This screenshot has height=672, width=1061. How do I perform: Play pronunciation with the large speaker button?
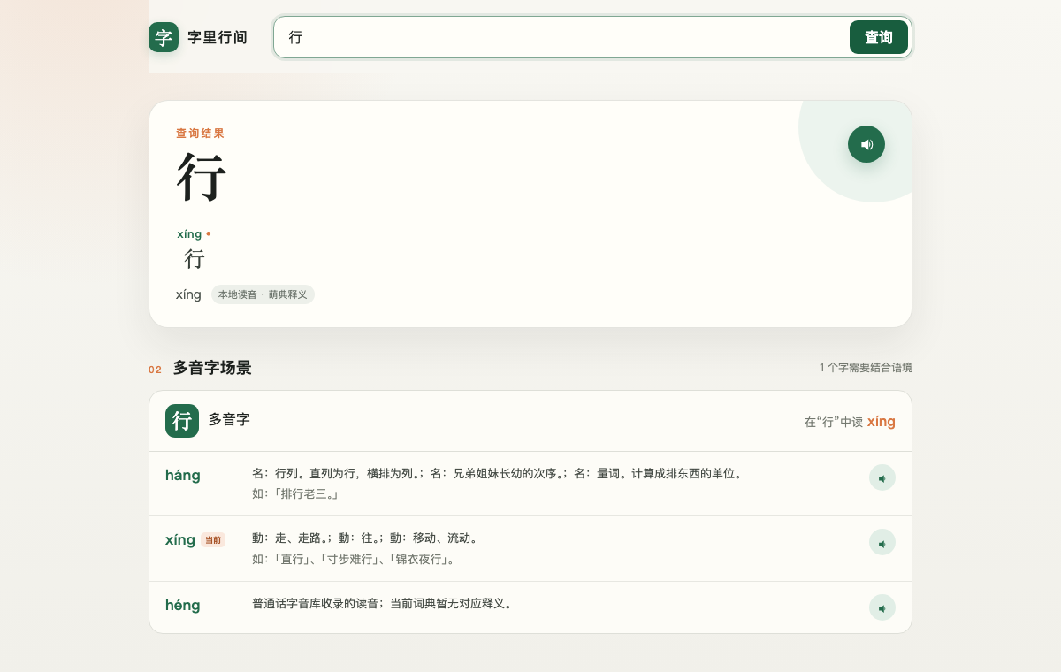click(866, 144)
